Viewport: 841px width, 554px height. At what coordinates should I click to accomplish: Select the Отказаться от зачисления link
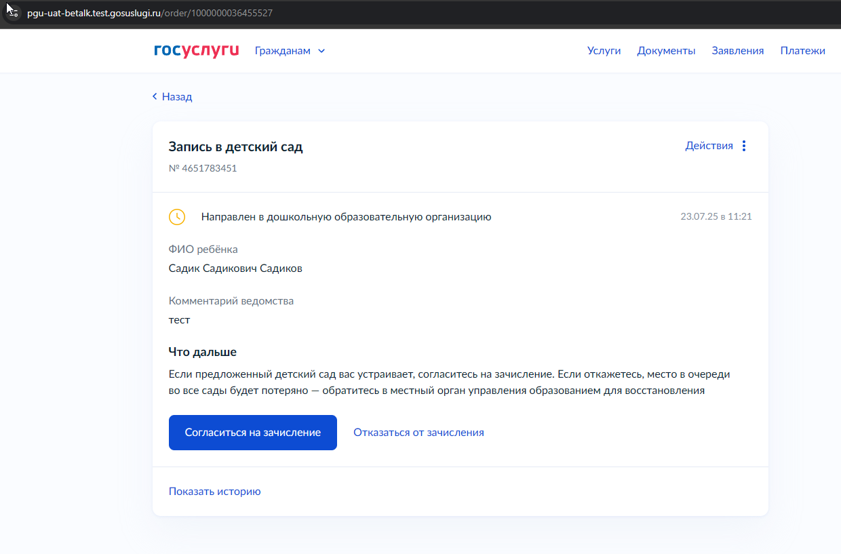click(418, 433)
